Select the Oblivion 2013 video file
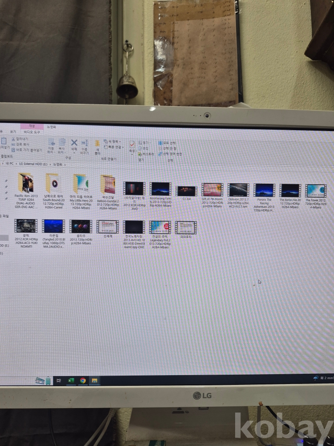Viewport: 334px width, 446px height. point(238,190)
